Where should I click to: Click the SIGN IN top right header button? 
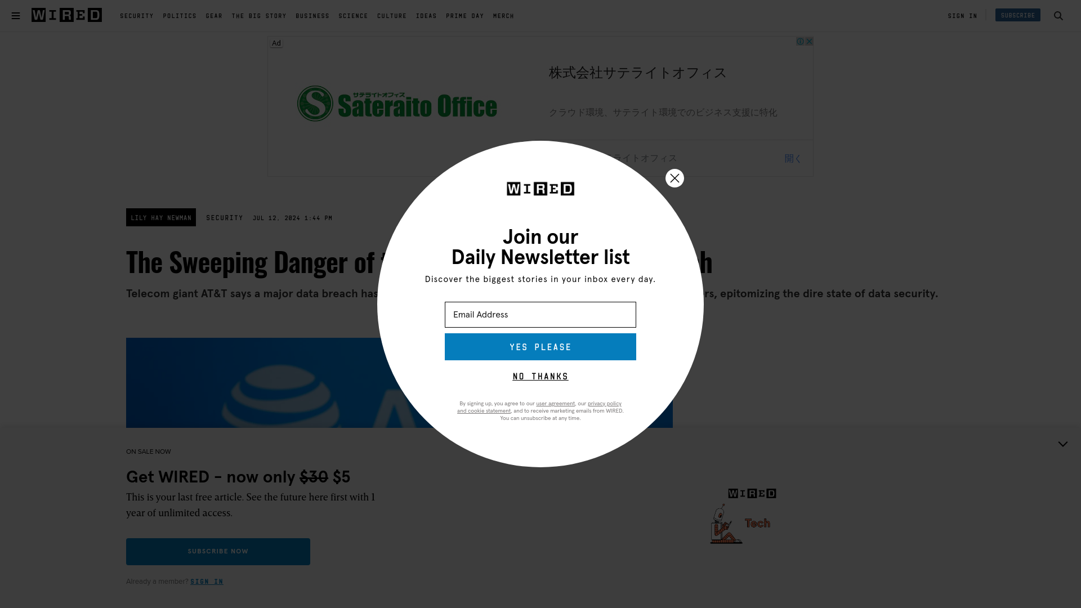point(962,16)
